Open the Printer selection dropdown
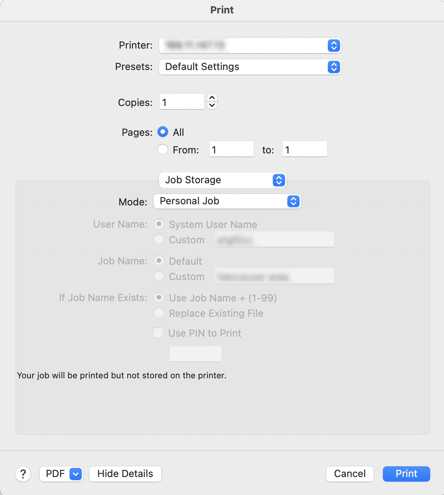 250,46
